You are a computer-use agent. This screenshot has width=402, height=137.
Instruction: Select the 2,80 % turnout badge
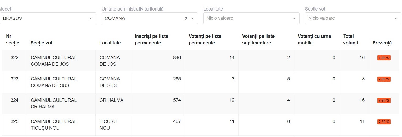[384, 79]
